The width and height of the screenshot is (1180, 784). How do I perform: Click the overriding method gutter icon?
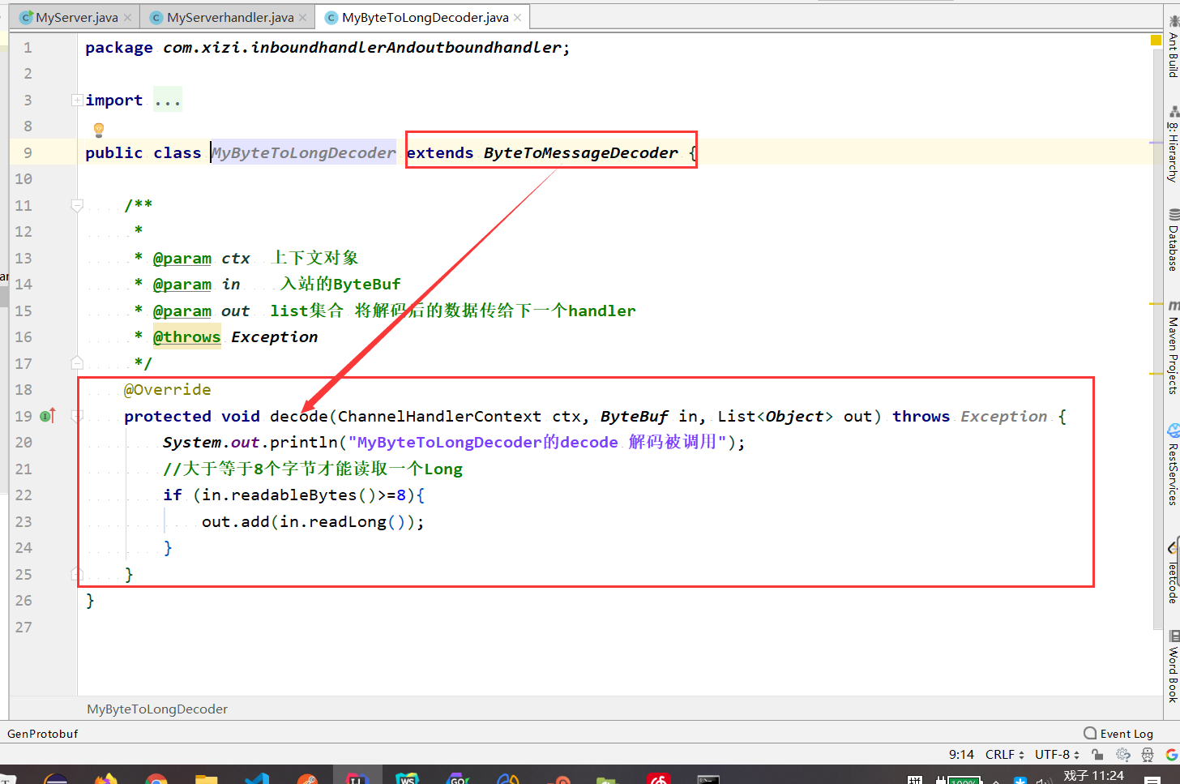point(48,416)
